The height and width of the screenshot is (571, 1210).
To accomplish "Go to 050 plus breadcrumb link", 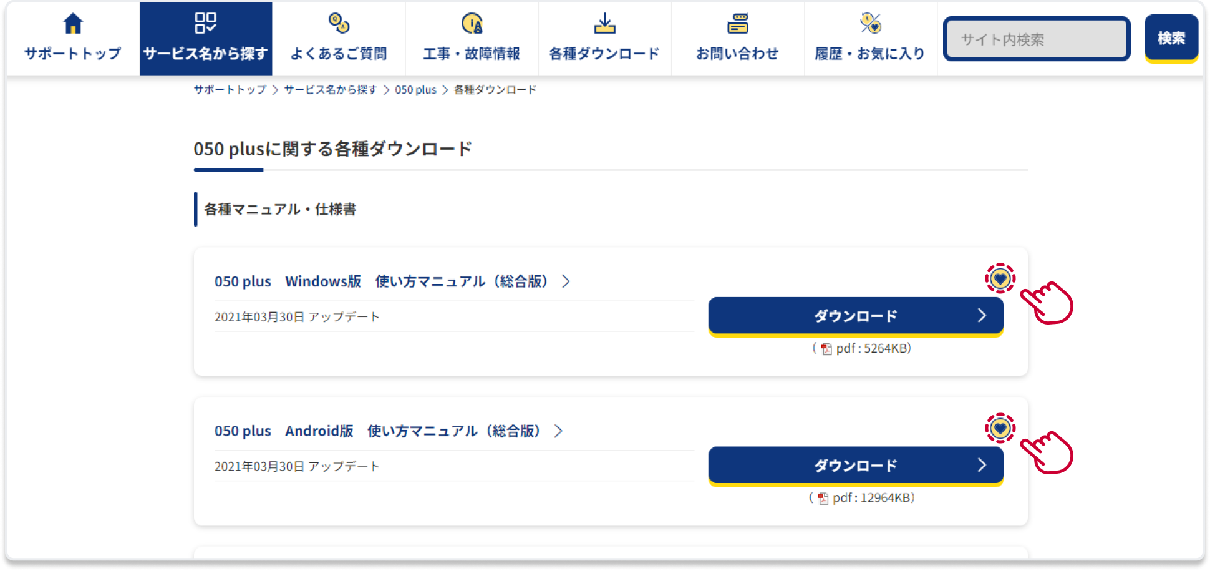I will point(415,90).
